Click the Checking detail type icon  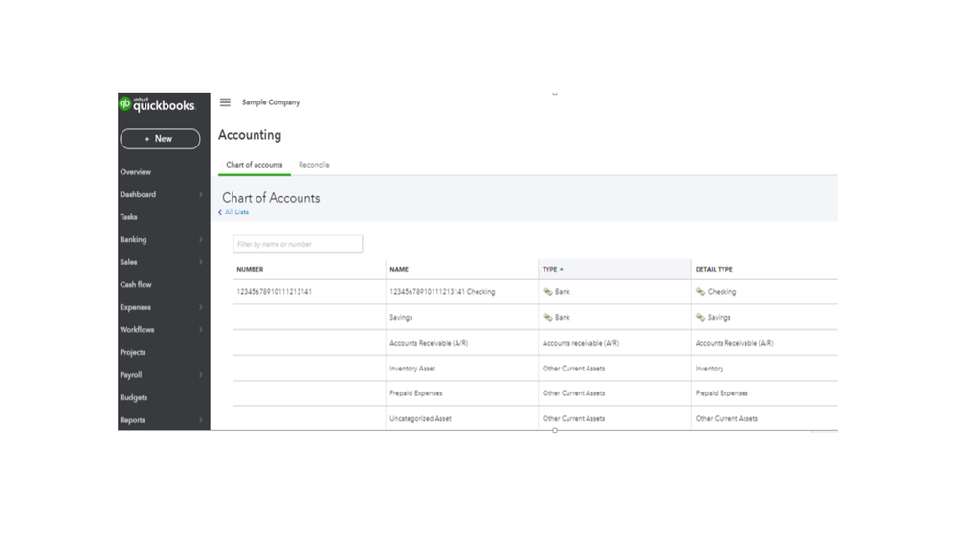tap(700, 291)
